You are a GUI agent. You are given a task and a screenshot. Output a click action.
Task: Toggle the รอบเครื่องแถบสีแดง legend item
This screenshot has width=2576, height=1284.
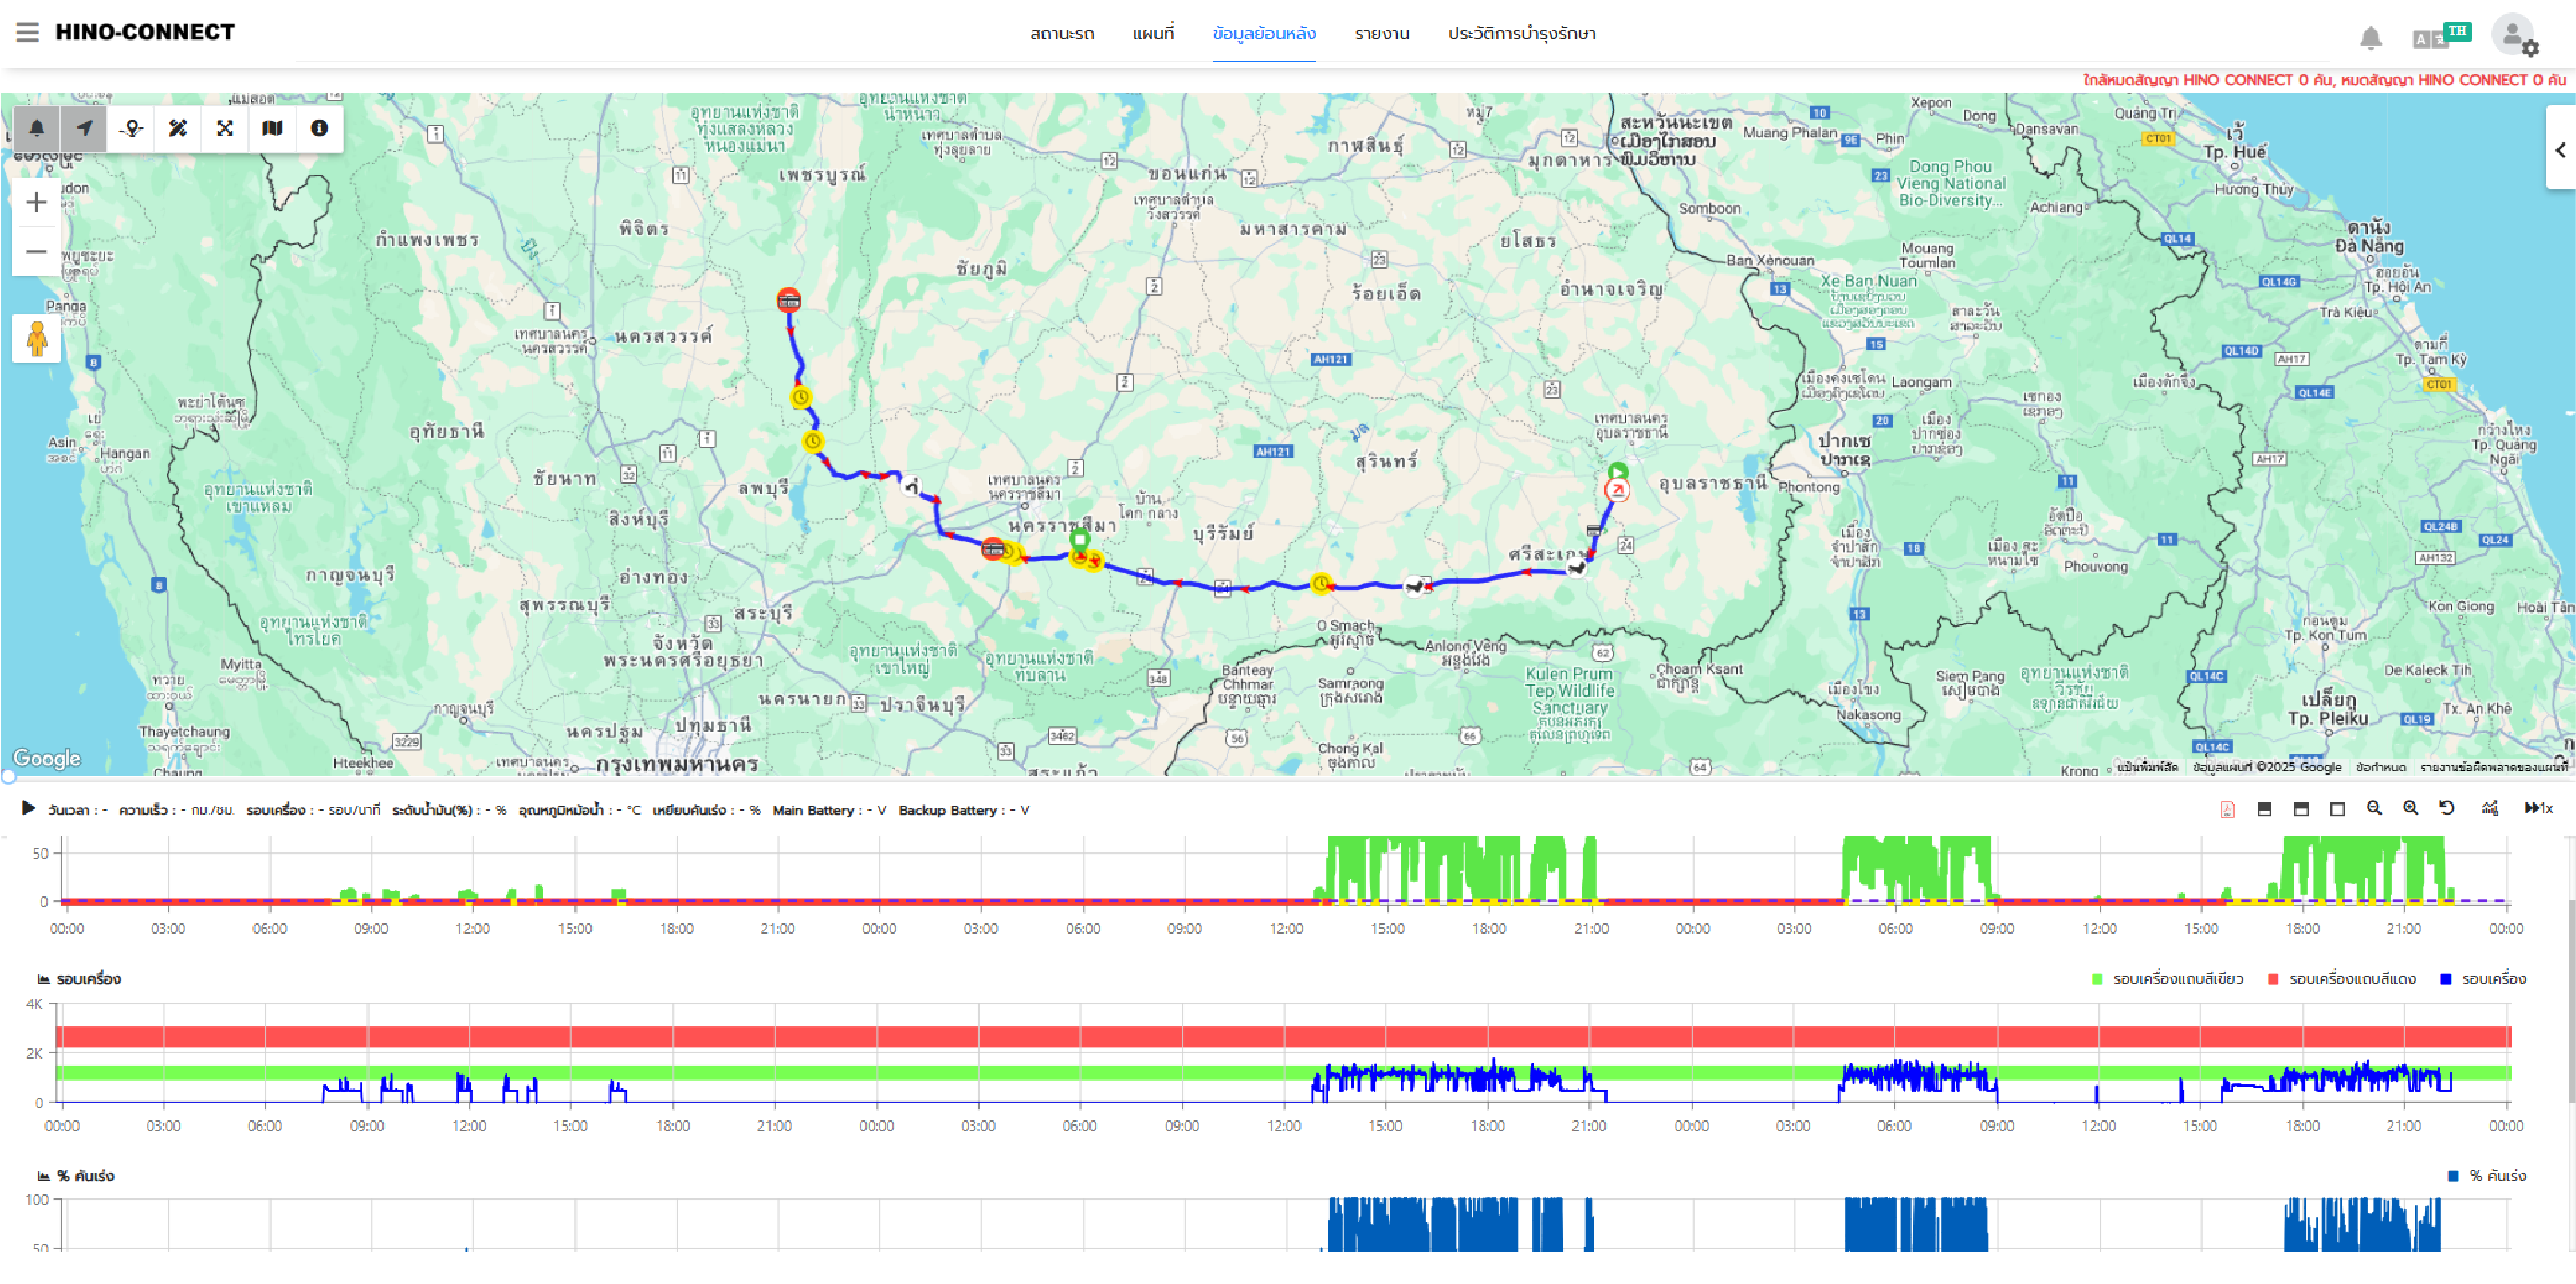2341,979
